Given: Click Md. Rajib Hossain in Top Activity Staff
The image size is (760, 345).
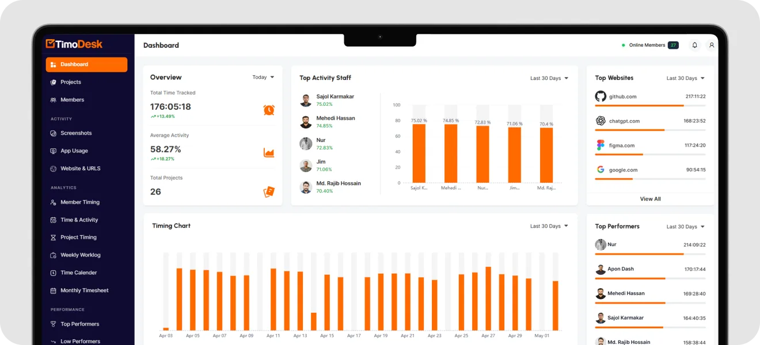Looking at the screenshot, I should (339, 183).
